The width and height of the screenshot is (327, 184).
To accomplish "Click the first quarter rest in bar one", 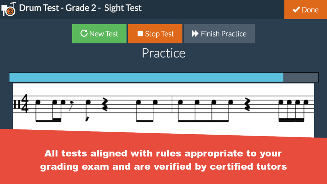I will click(105, 104).
